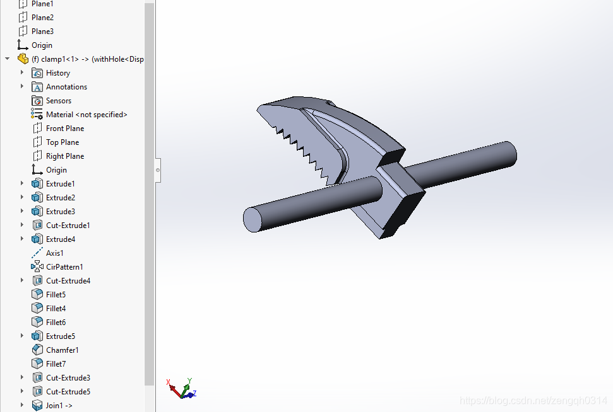613x412 pixels.
Task: Expand the Cut-Extrude4 feature
Action: point(22,280)
